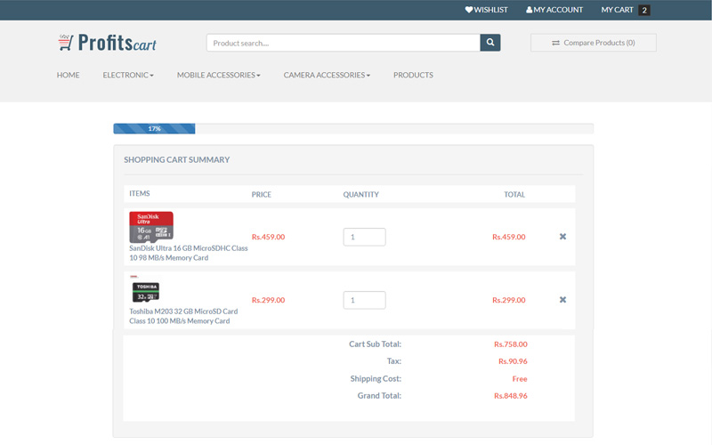Expand the Electronic dropdown menu

pos(128,76)
